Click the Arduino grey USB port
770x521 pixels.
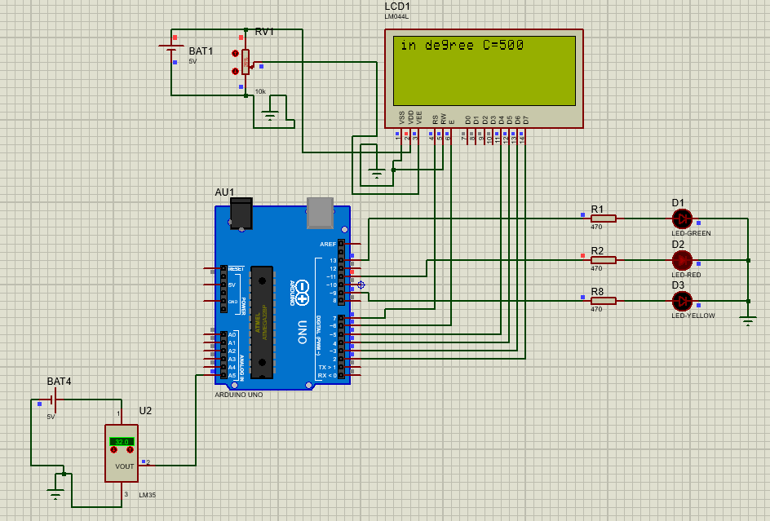321,213
